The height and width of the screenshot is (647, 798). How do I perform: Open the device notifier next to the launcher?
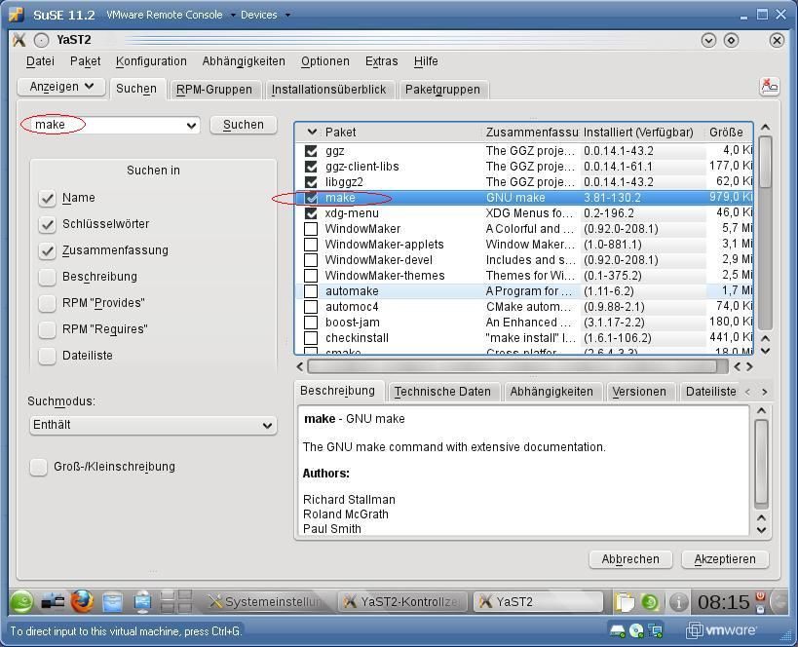52,602
